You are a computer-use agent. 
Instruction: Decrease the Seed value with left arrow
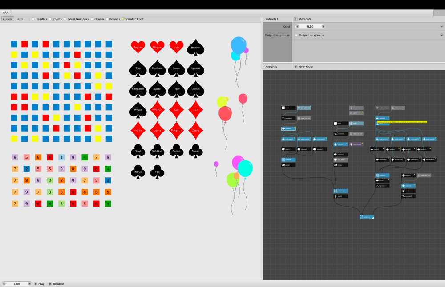[297, 26]
